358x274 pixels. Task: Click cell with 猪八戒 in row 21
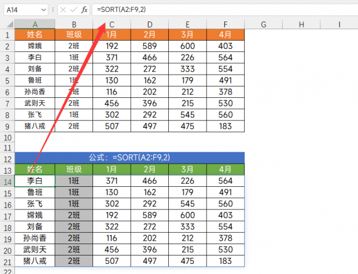[35, 261]
